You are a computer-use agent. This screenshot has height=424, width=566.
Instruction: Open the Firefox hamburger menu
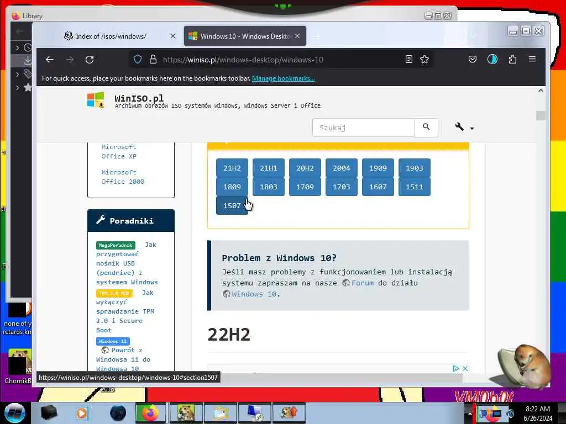click(x=532, y=59)
